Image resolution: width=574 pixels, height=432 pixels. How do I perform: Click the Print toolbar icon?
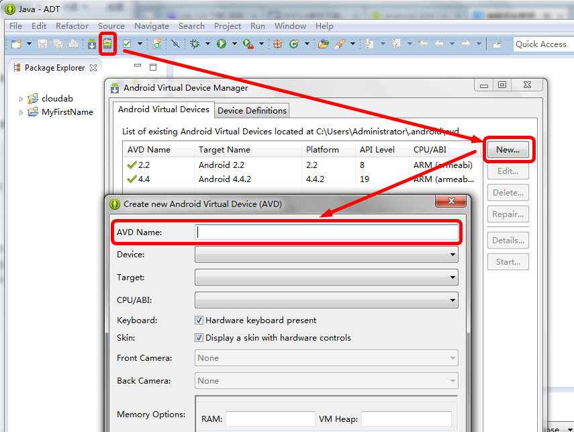[x=74, y=44]
